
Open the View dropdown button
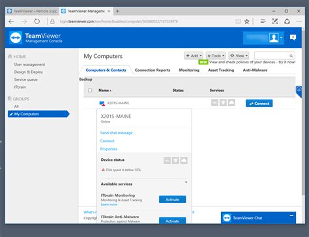tap(239, 56)
